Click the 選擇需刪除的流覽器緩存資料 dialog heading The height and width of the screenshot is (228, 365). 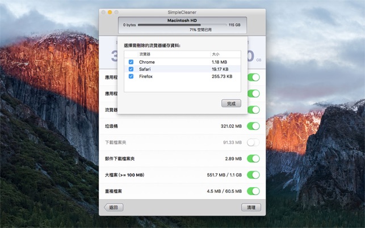[x=152, y=45]
